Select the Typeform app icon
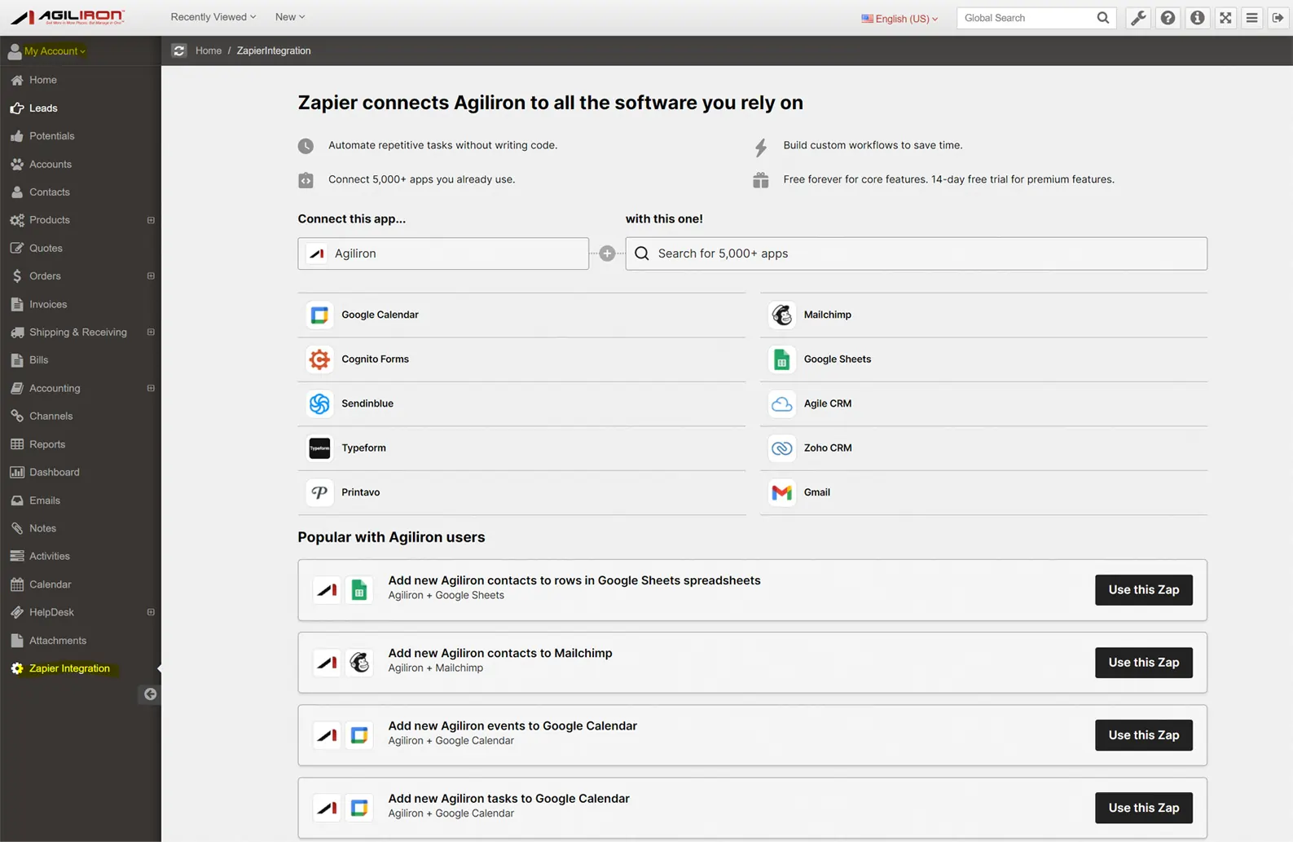 pos(319,448)
